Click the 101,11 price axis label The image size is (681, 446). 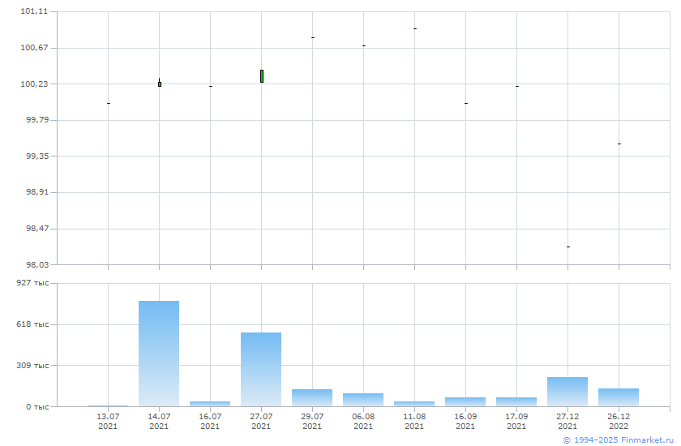(x=34, y=11)
